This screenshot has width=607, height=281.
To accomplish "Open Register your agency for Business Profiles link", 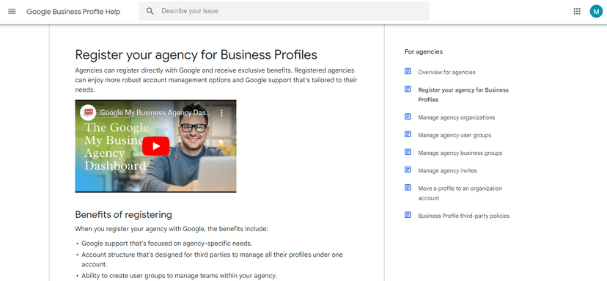I will click(x=463, y=95).
